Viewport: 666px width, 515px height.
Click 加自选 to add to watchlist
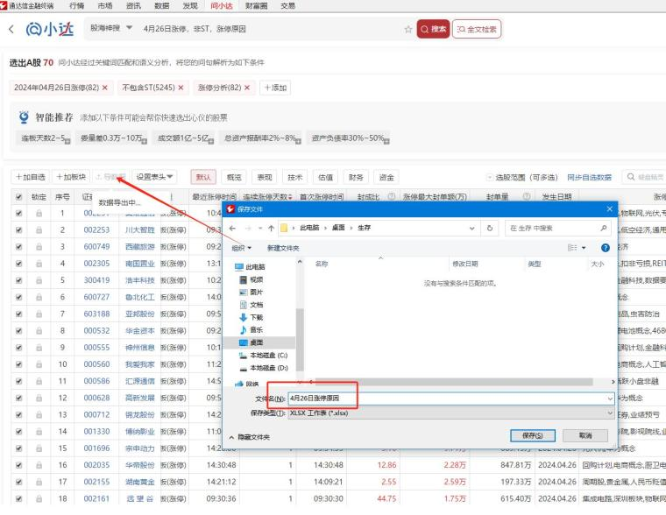coord(30,177)
